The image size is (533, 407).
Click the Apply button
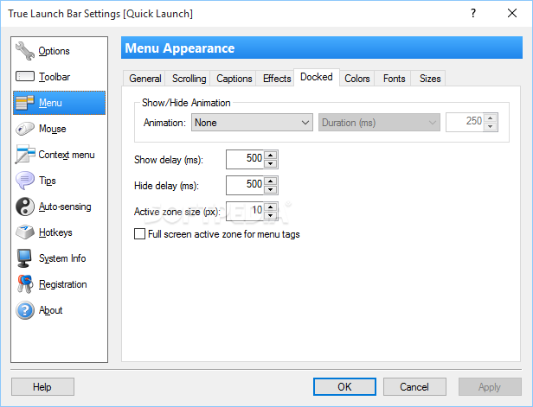(x=490, y=386)
